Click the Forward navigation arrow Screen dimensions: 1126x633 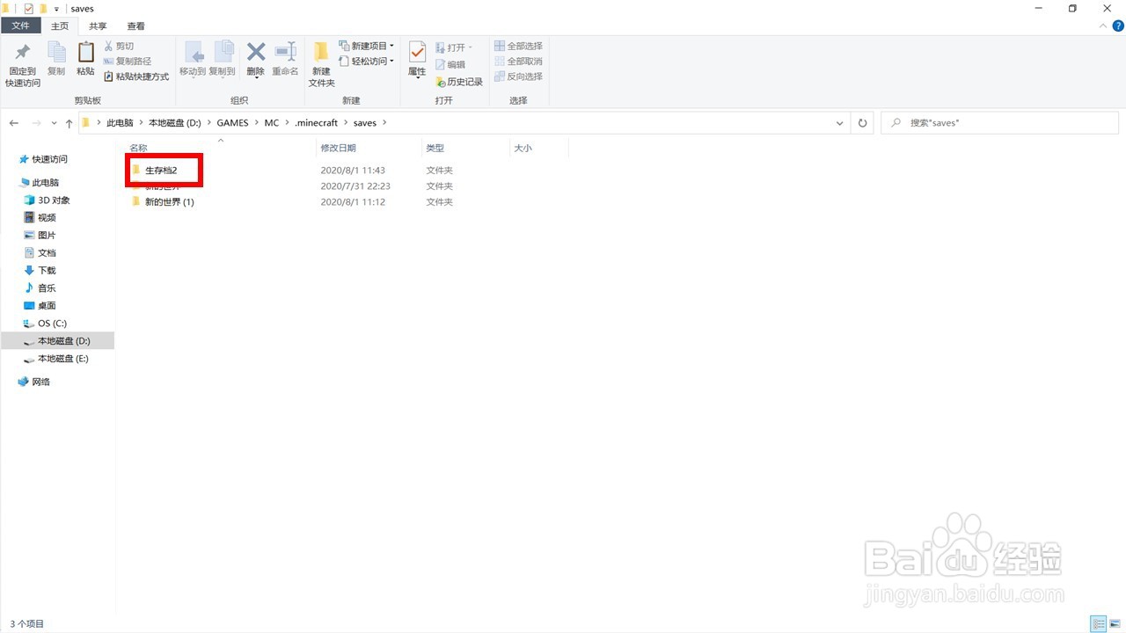point(36,123)
